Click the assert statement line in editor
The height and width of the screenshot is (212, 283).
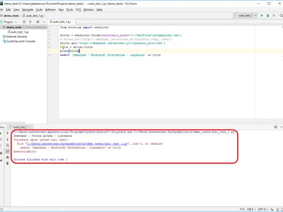110,55
